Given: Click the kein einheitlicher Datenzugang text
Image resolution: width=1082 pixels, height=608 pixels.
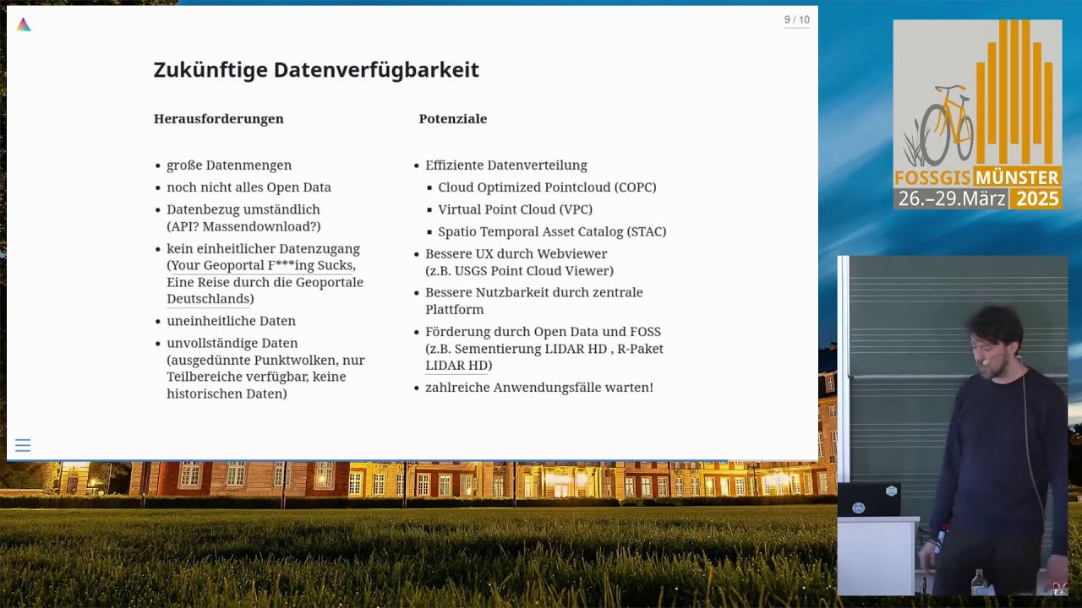Looking at the screenshot, I should [263, 249].
